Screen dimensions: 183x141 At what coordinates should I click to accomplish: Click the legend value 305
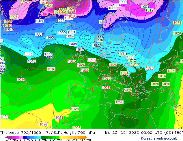tap(67, 140)
